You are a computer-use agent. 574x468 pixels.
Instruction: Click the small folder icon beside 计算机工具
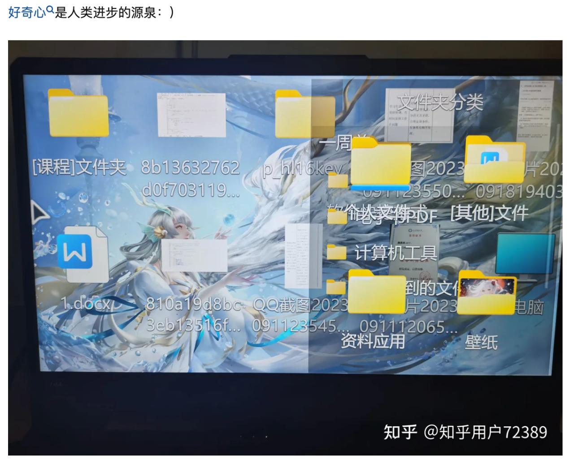tap(336, 253)
